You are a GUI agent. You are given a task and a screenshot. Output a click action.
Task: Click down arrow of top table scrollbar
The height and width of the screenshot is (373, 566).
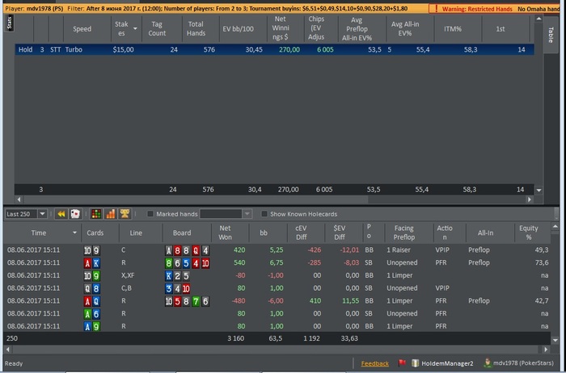tap(539, 190)
